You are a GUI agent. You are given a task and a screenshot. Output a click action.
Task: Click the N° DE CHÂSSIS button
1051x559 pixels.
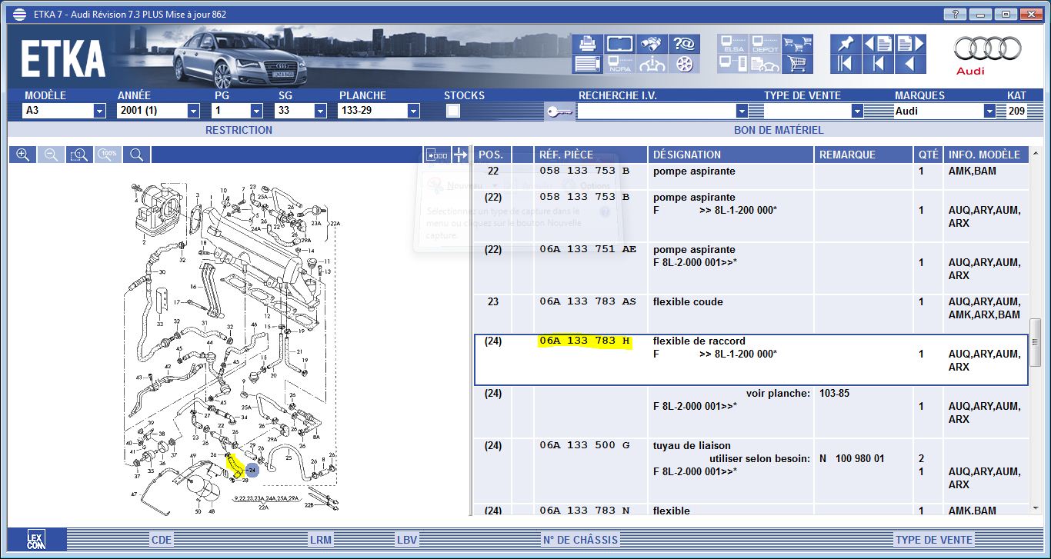coord(580,540)
